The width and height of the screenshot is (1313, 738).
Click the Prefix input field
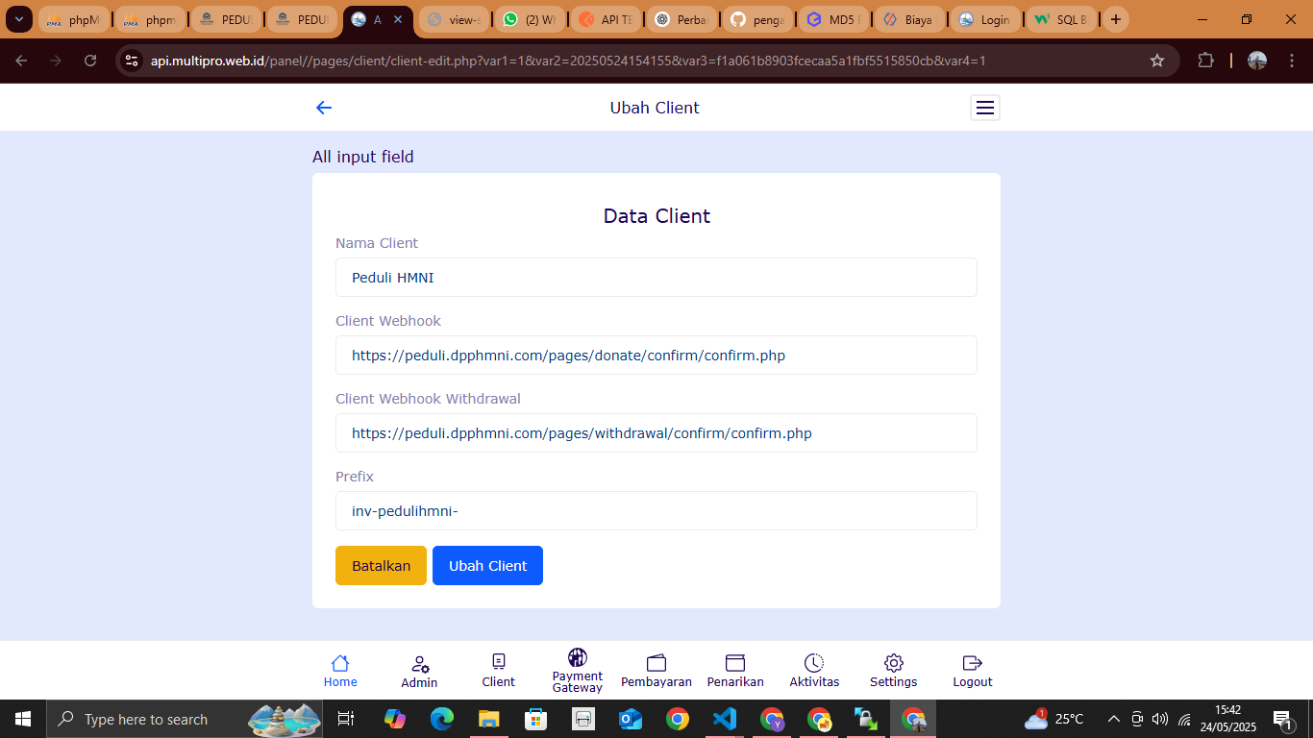(x=656, y=511)
